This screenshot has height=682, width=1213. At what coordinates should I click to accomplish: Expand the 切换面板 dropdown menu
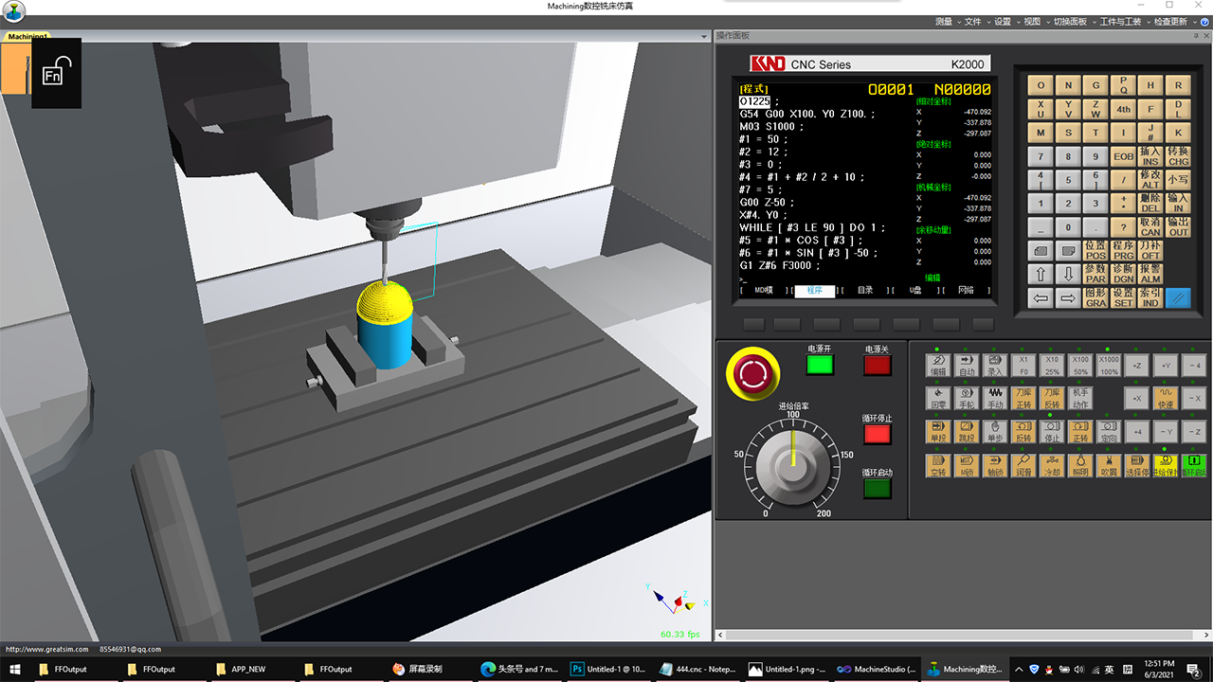coord(1073,21)
